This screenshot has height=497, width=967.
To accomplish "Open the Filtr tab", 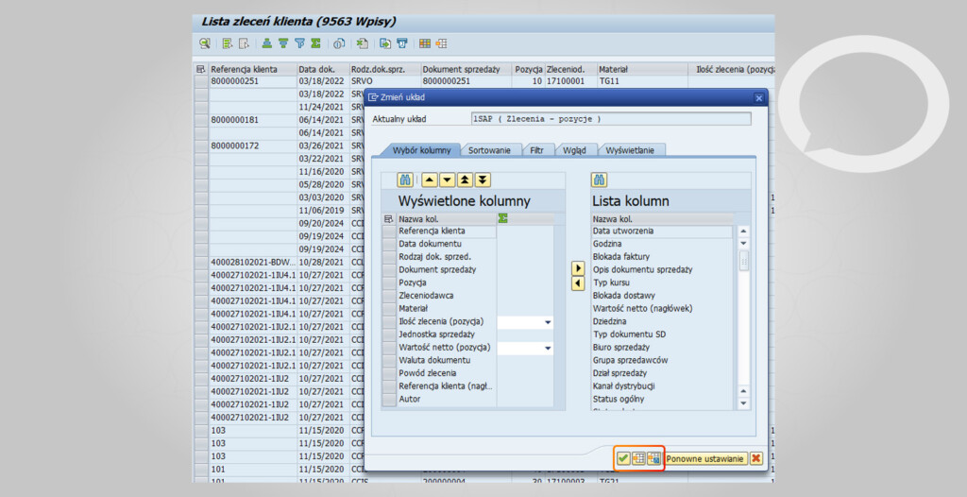I will pos(537,150).
